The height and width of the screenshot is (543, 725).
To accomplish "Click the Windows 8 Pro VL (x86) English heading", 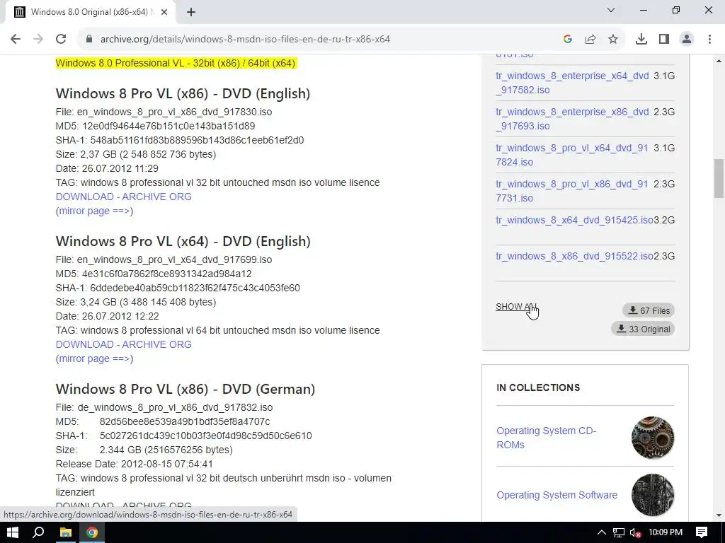I will (183, 94).
